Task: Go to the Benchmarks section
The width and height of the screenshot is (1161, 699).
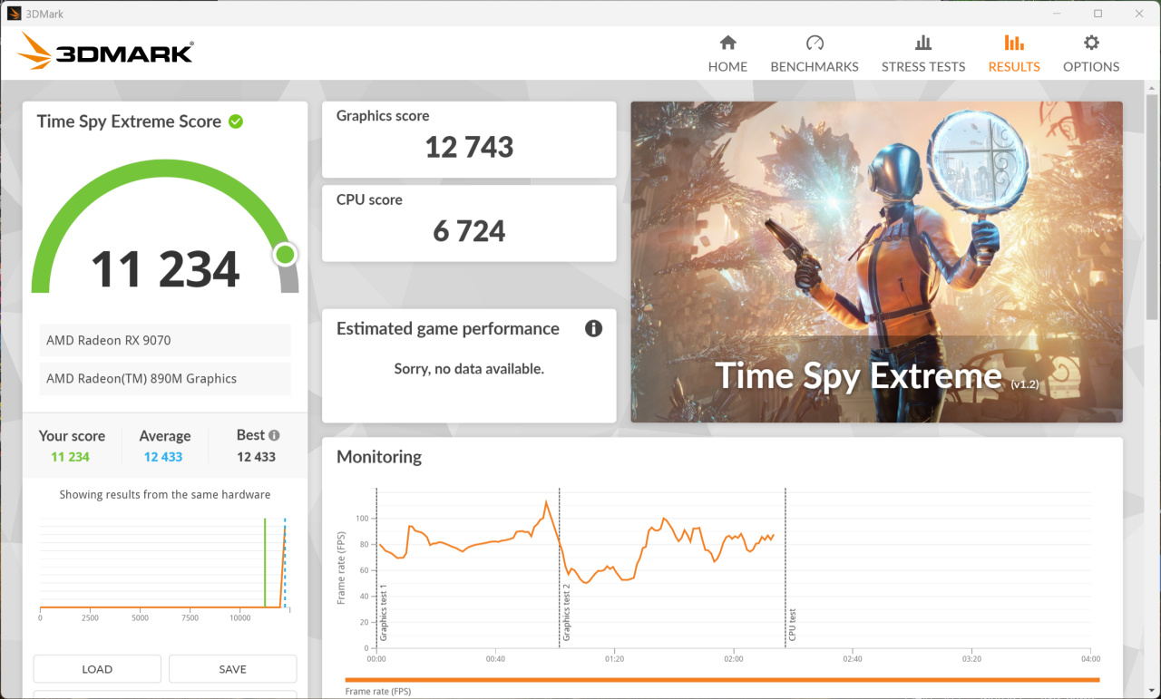Action: [815, 53]
